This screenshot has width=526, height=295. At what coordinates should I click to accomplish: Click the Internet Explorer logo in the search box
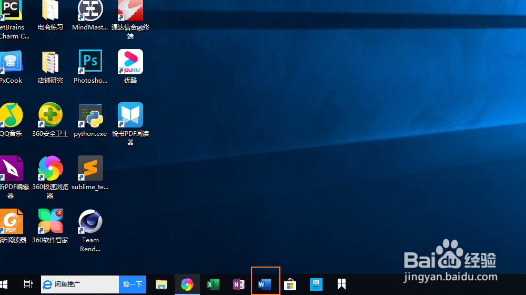point(48,284)
